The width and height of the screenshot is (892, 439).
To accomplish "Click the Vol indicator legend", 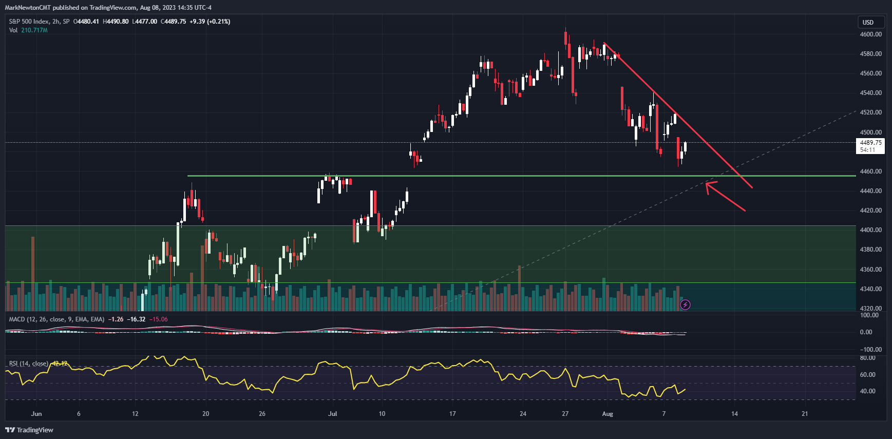I will [x=13, y=30].
